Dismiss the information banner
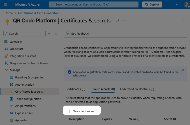190x125 pixels. (183, 70)
